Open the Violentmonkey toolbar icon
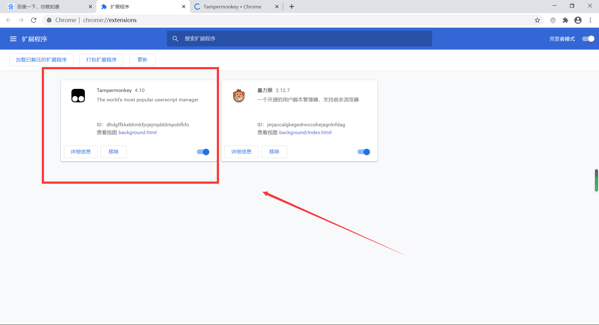Screen dimensions: 599x325 pyautogui.click(x=553, y=20)
